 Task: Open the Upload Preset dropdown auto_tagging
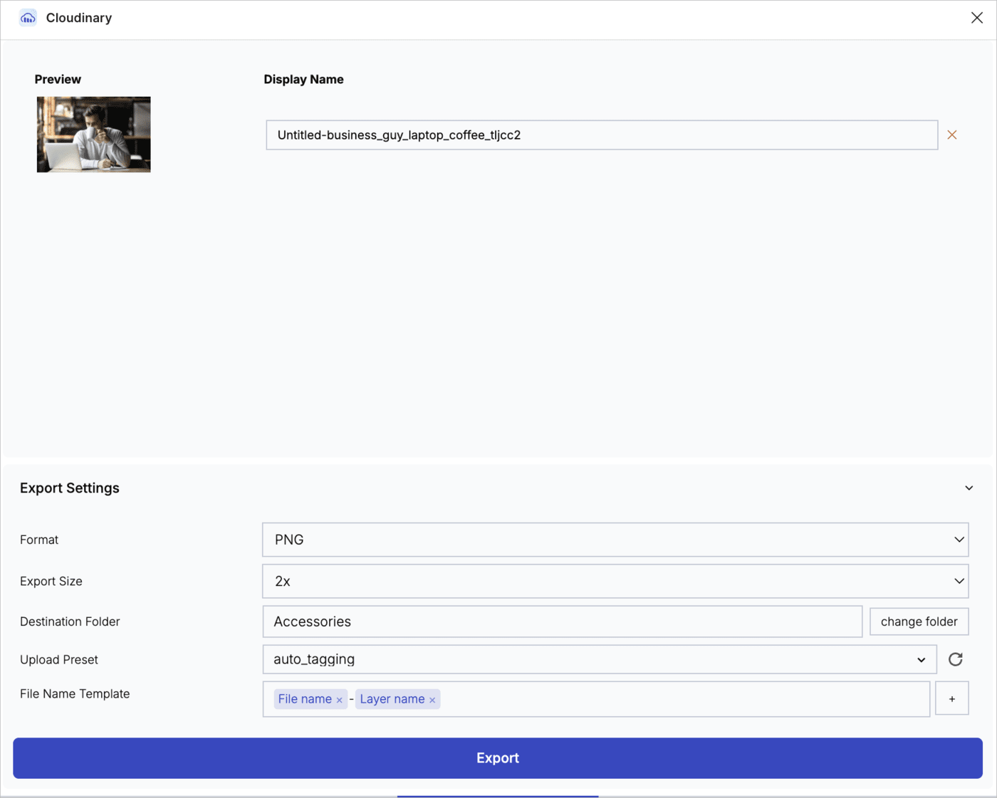600,659
